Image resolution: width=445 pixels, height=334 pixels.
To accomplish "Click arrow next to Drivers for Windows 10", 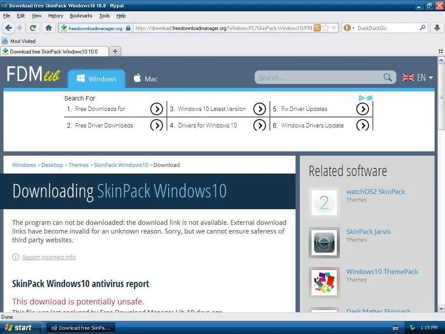I will coord(259,125).
